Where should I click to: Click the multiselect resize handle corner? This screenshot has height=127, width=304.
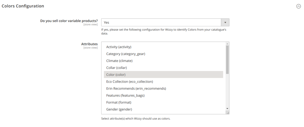pyautogui.click(x=228, y=113)
